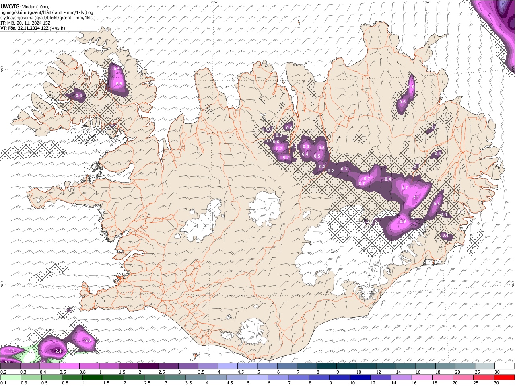The image size is (515, 386).
Task: Click the '30' label in upper legend row
Action: (497, 372)
